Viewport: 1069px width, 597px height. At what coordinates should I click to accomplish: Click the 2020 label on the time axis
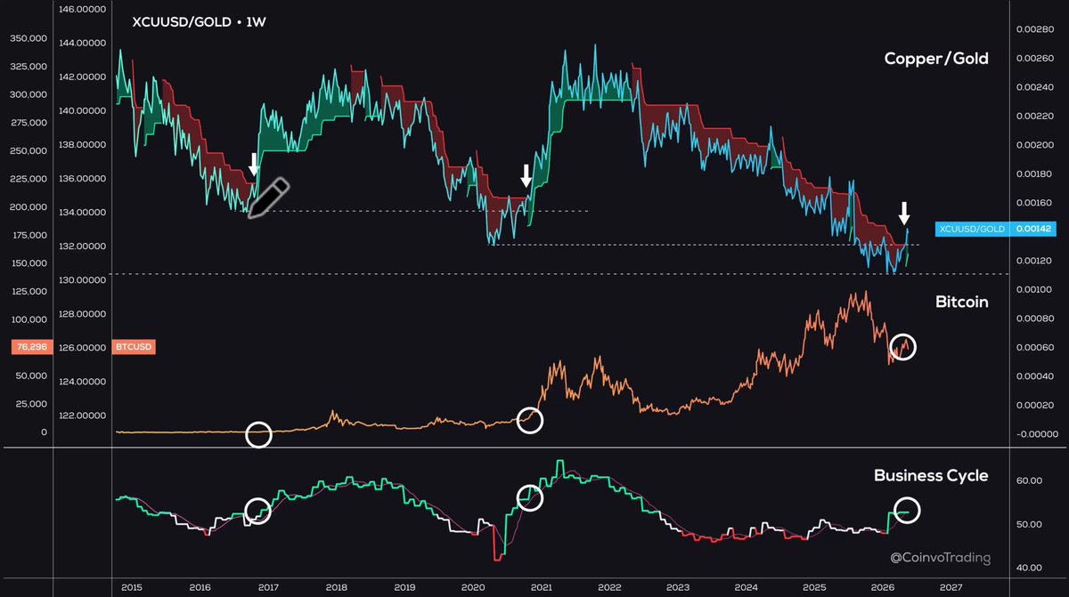(473, 587)
